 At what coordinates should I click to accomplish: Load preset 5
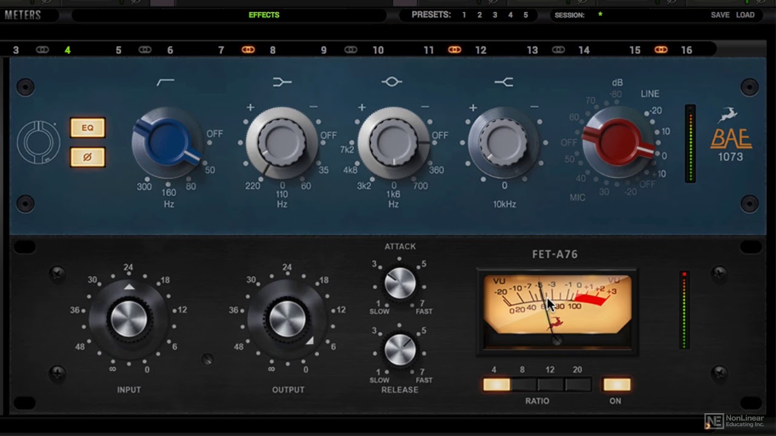(x=526, y=15)
